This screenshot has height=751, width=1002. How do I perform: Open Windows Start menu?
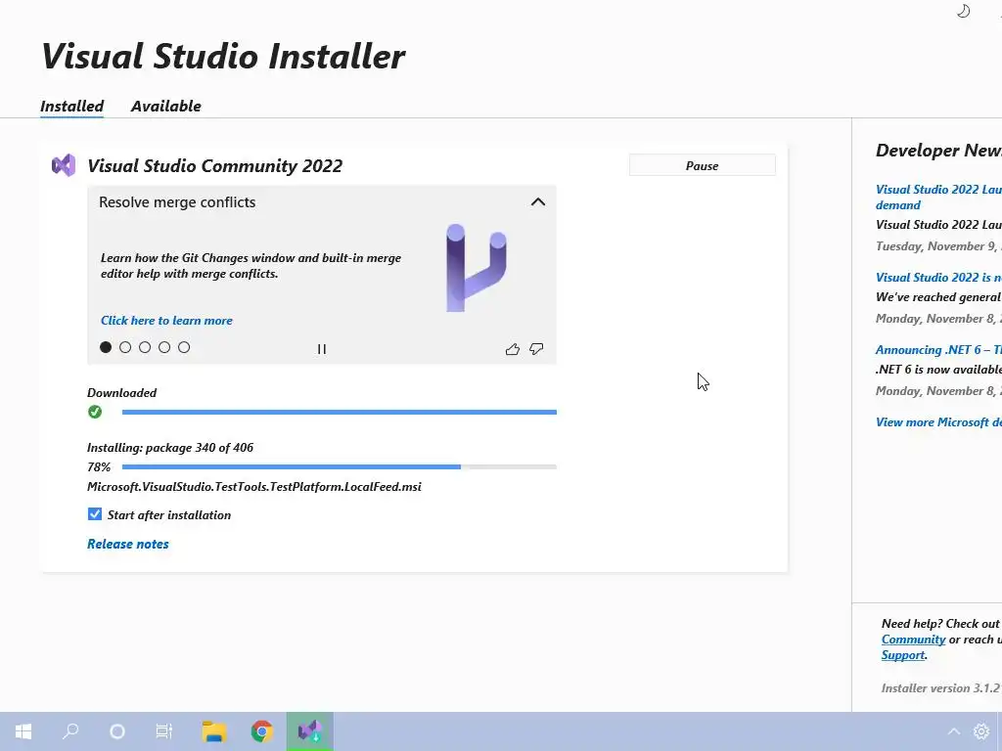pyautogui.click(x=23, y=731)
